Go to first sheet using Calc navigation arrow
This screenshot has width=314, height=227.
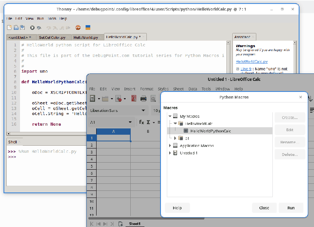[x=92, y=224]
